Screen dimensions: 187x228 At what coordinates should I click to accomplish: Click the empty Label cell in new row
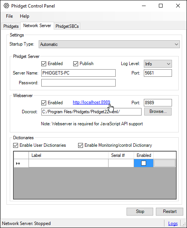click(68, 163)
